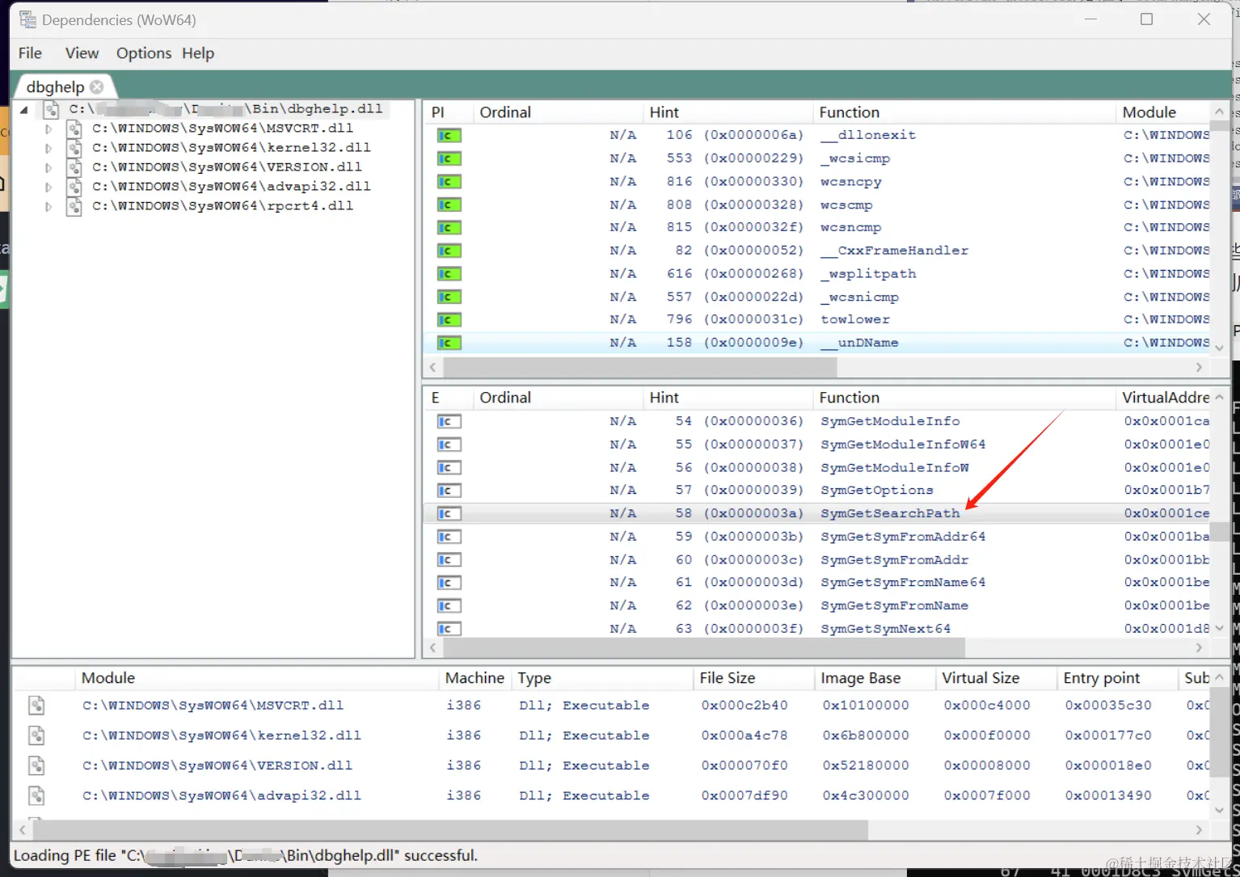Expand the MSVCRT.dll tree node
Image resolution: width=1240 pixels, height=877 pixels.
click(49, 129)
